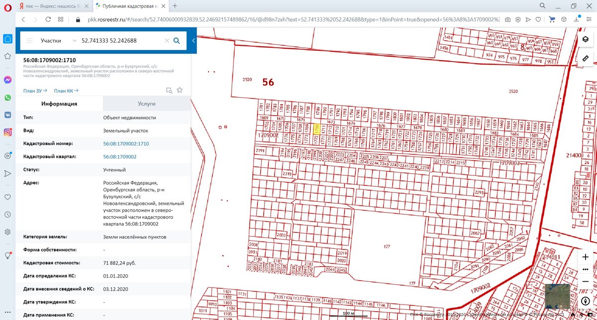The width and height of the screenshot is (597, 320).
Task: Zoom in on the cadastral map
Action: 586,257
